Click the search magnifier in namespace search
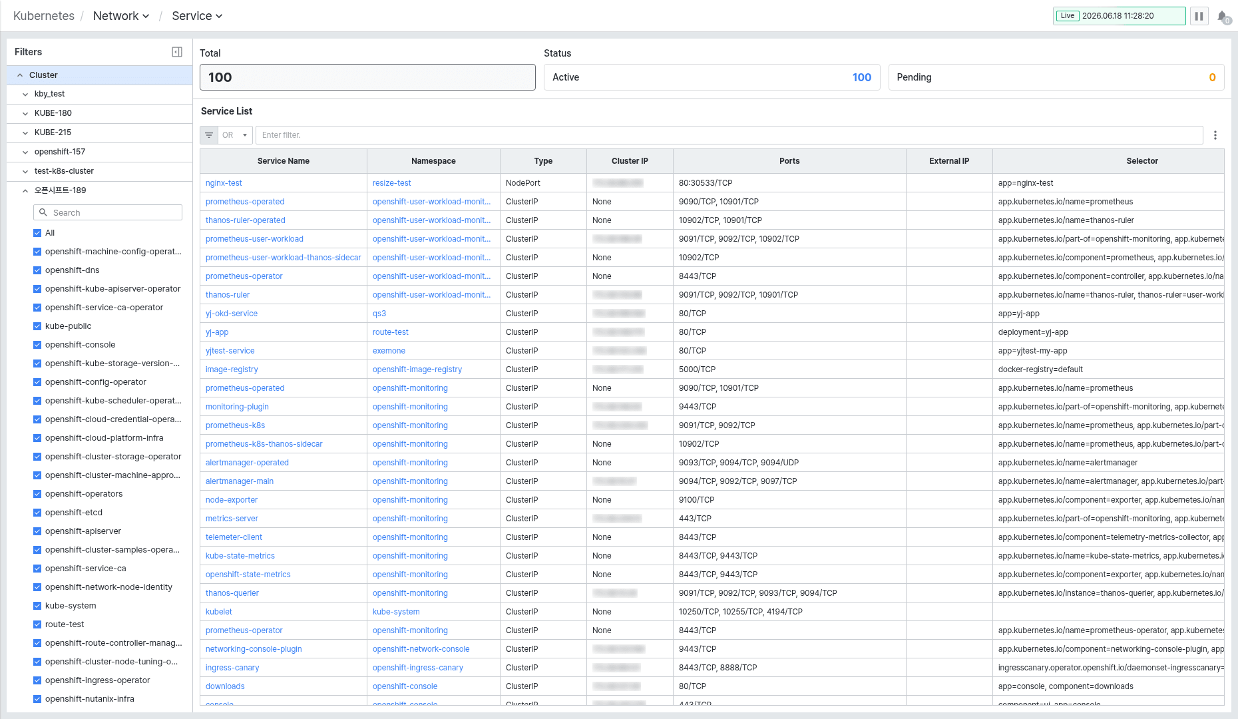1238x719 pixels. coord(43,212)
